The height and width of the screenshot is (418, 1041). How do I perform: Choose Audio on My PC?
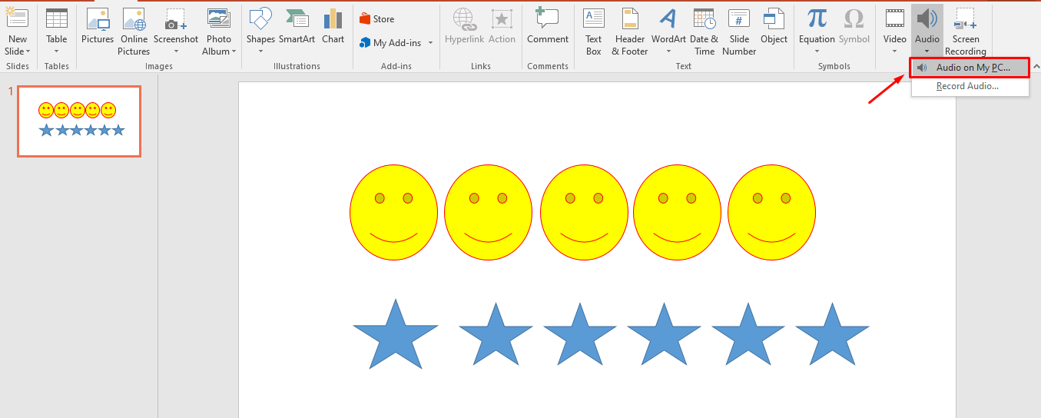tap(970, 68)
